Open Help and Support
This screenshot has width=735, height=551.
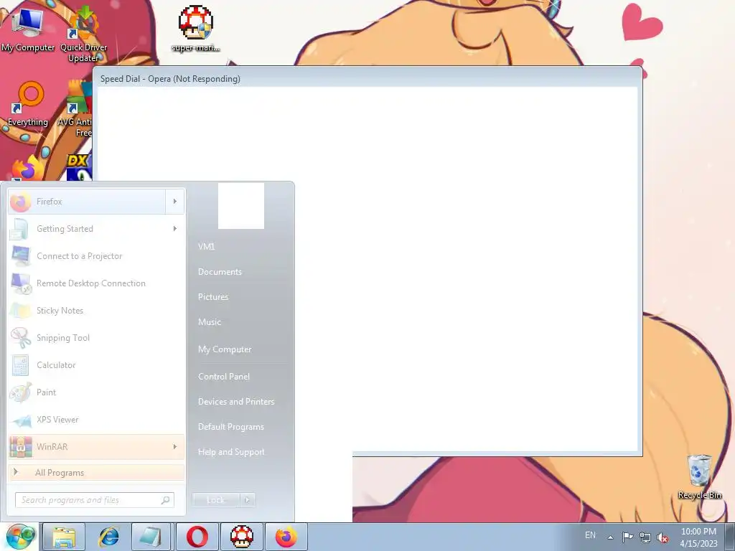coord(231,452)
